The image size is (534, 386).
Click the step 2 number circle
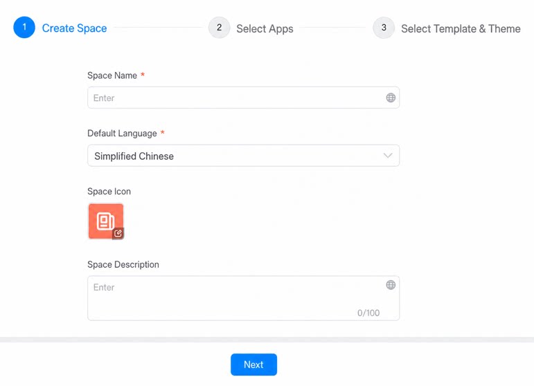tap(220, 28)
